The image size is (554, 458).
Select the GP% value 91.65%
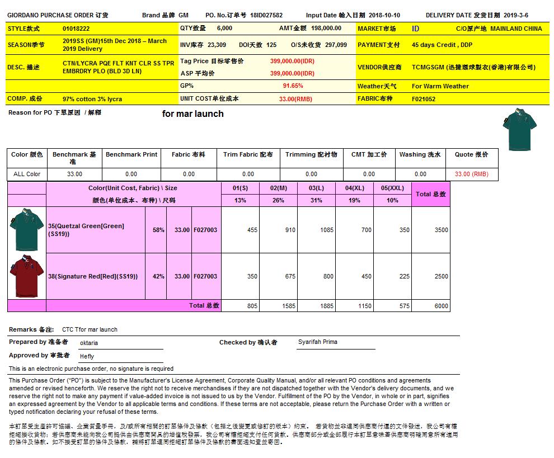pos(293,86)
